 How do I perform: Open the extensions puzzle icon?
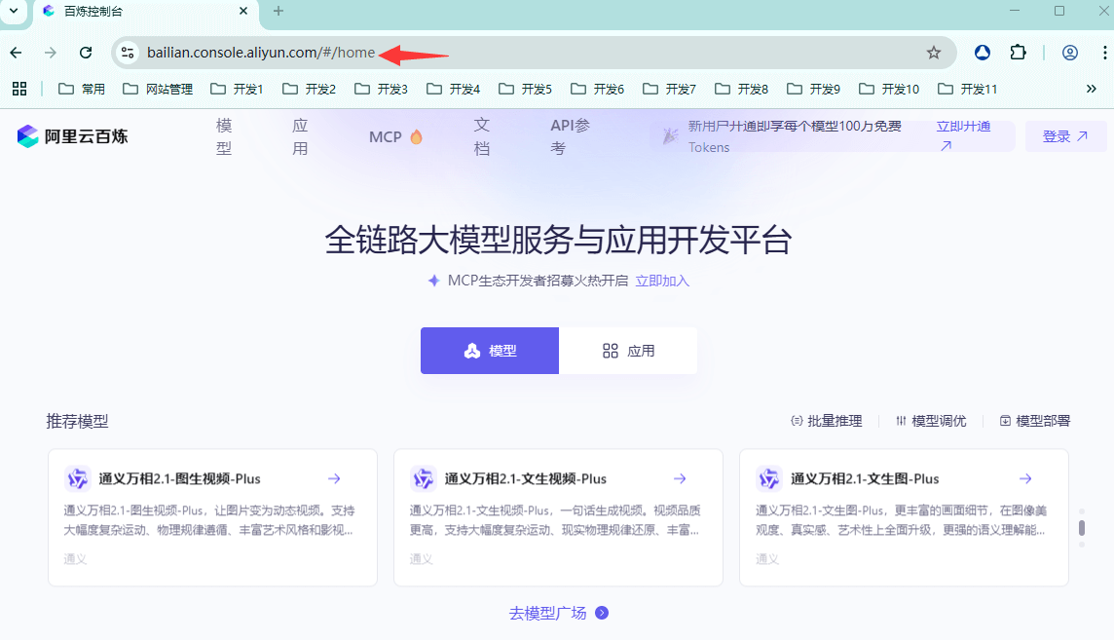pyautogui.click(x=1019, y=53)
